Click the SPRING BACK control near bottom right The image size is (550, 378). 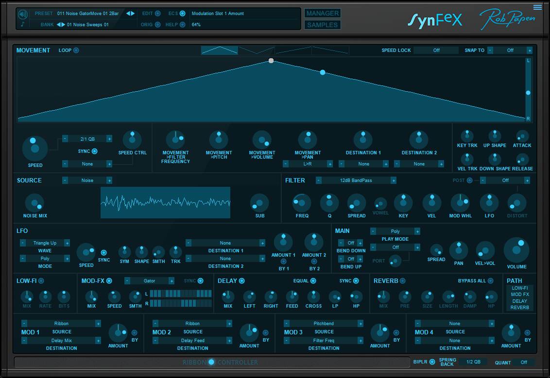coord(447,362)
